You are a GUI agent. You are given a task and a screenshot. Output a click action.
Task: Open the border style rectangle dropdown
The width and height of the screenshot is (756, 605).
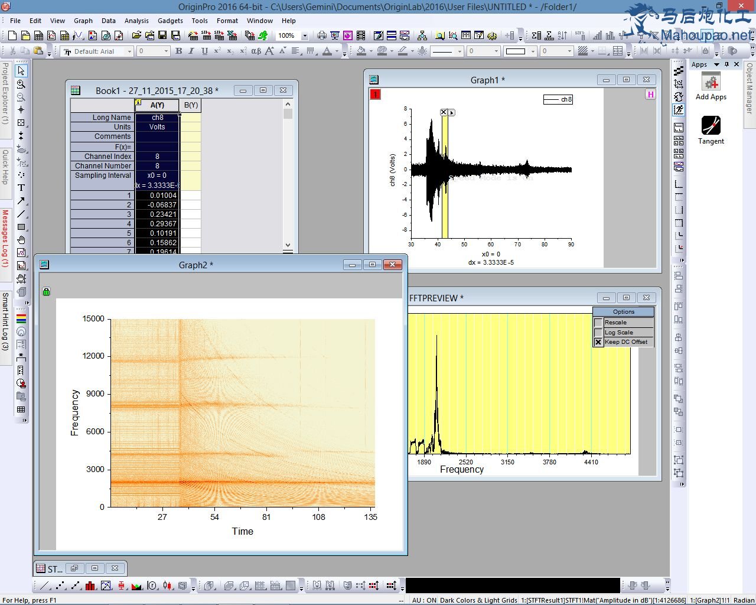coord(533,51)
